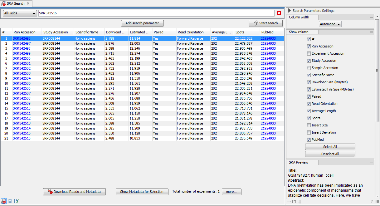The image size is (380, 206).
Task: Click the folder icon below SRA Preview
Action: 294,201
